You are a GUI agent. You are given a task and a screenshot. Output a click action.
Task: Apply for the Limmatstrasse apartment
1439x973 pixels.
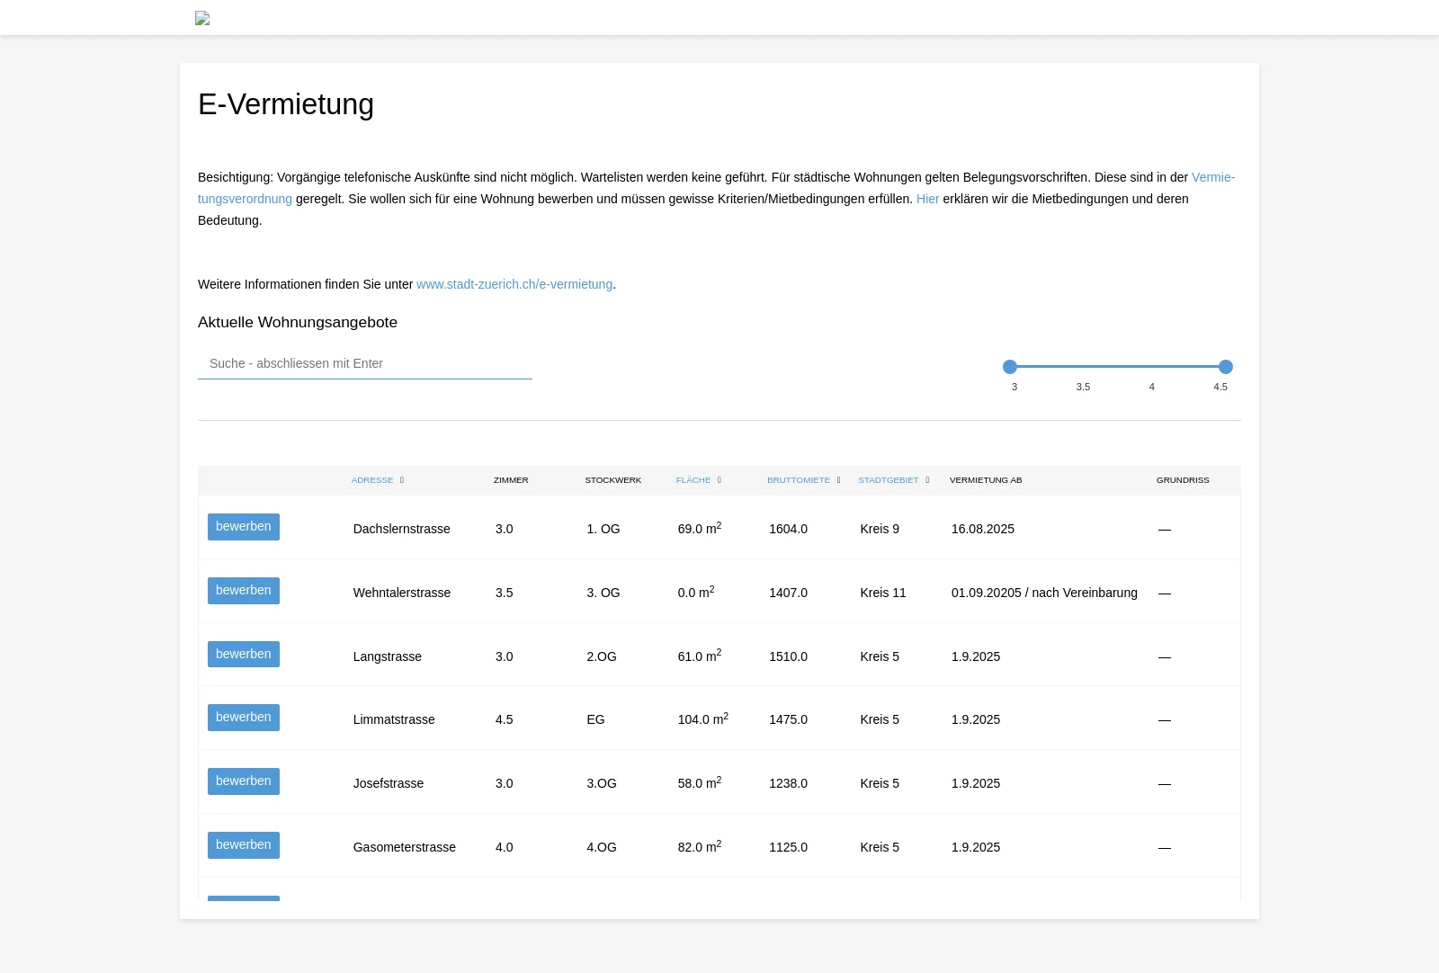(244, 718)
